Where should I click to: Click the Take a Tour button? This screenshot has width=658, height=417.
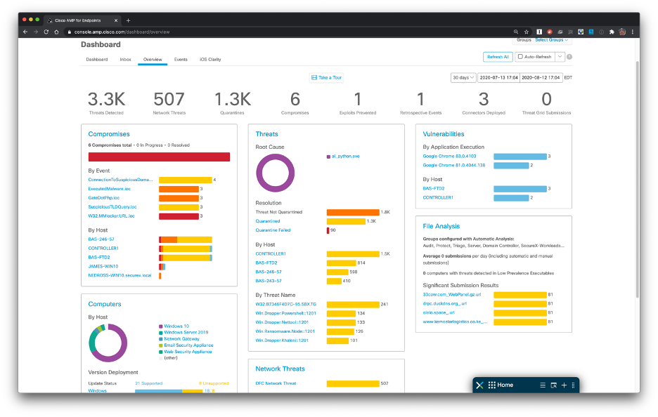[327, 77]
